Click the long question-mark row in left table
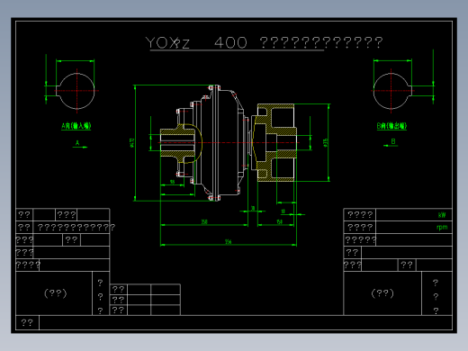Image resolution: width=468 pixels, height=351 pixels. 76,228
